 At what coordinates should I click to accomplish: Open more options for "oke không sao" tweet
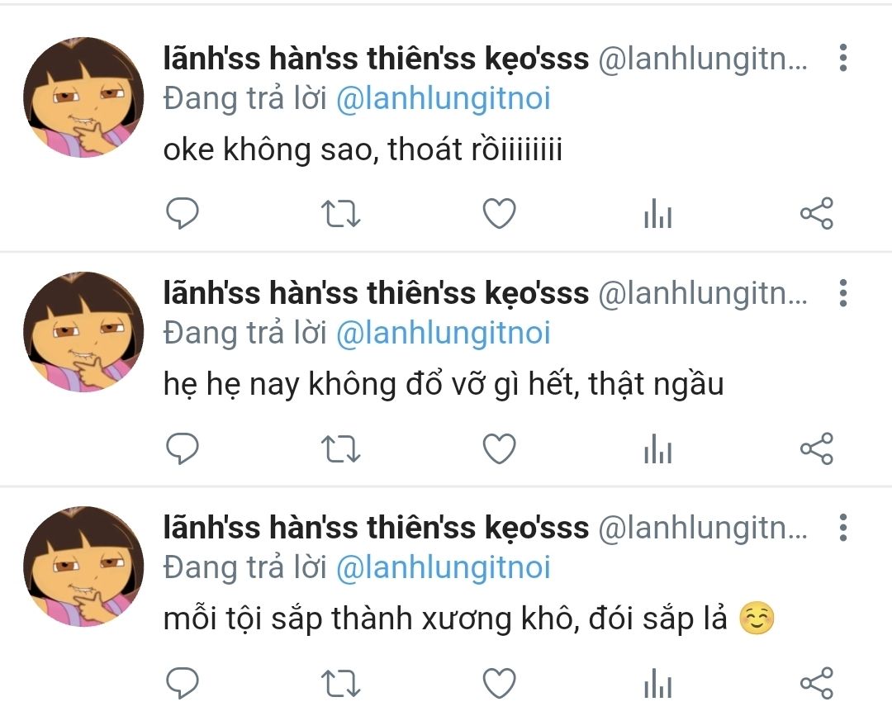pyautogui.click(x=842, y=59)
